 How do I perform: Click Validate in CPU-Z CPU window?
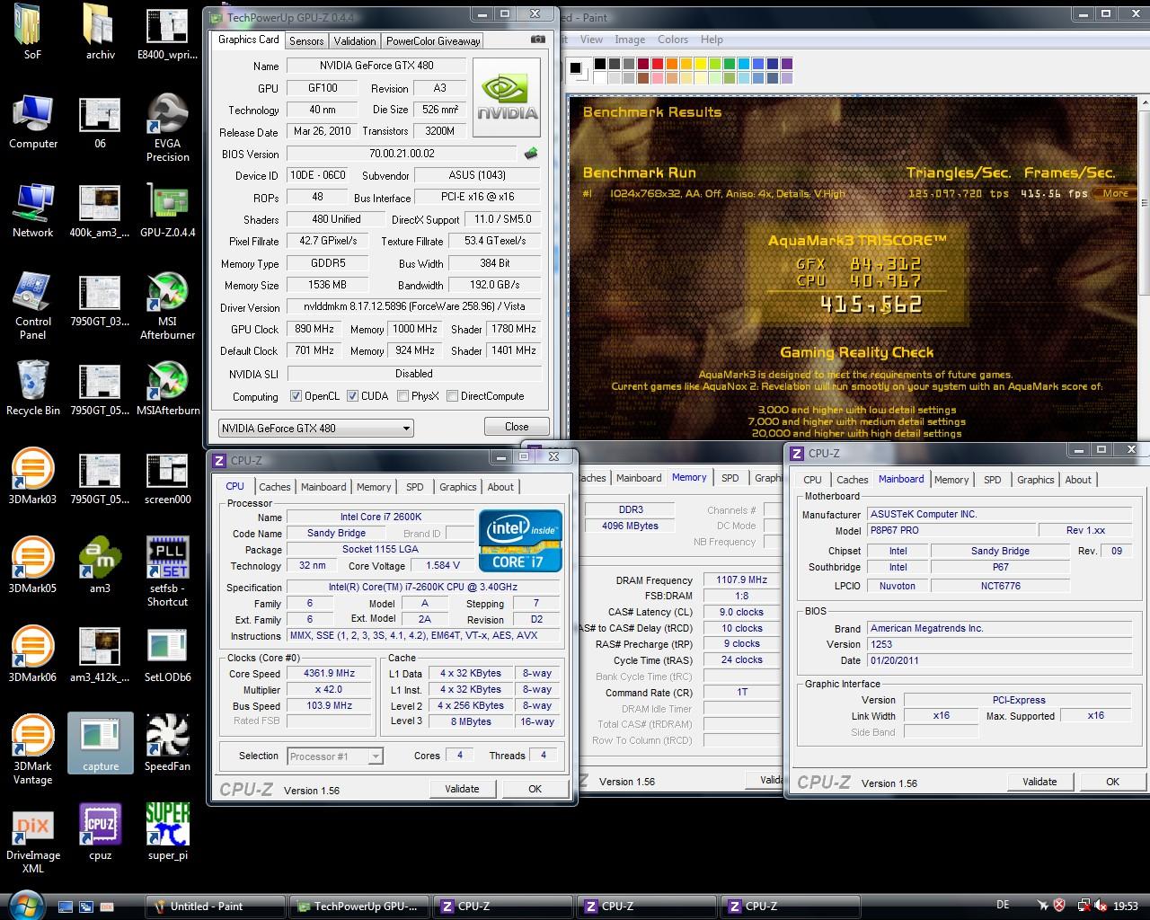pos(462,789)
